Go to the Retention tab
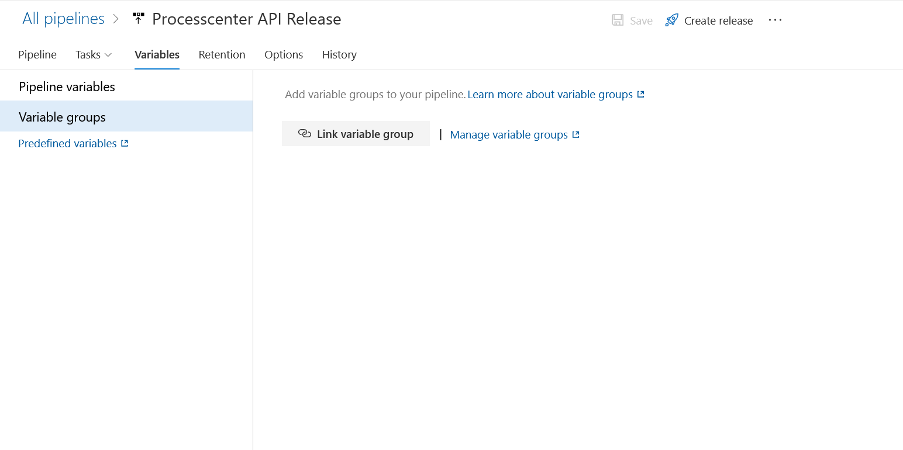 [222, 54]
